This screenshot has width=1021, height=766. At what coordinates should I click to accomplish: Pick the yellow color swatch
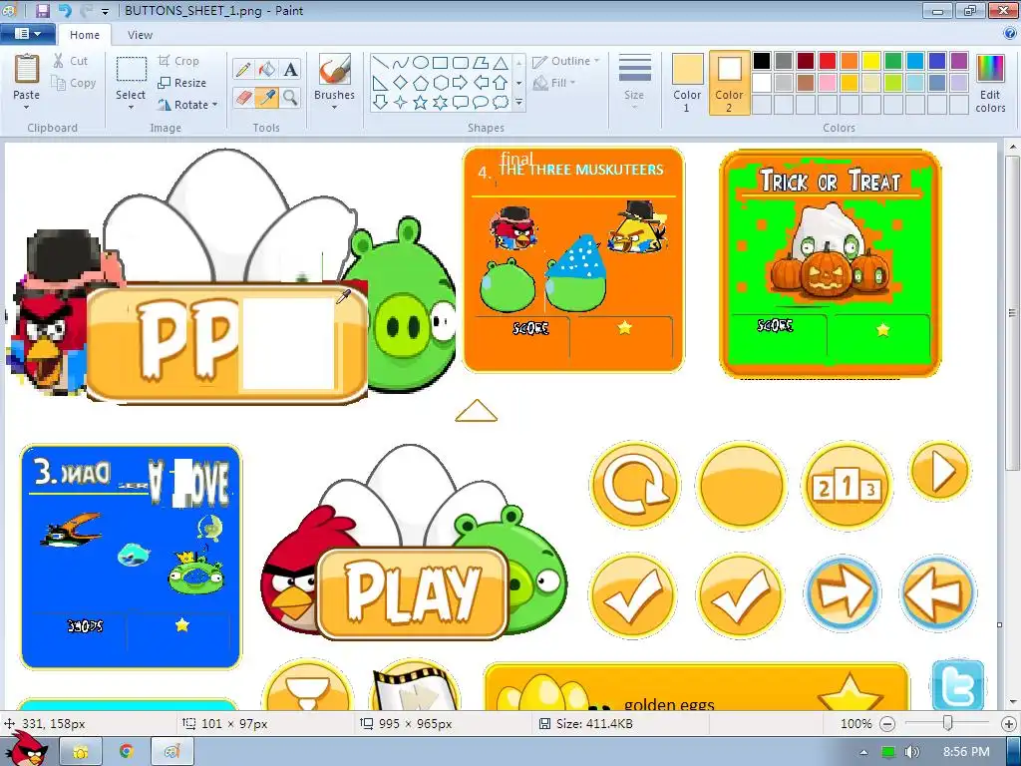pyautogui.click(x=871, y=61)
